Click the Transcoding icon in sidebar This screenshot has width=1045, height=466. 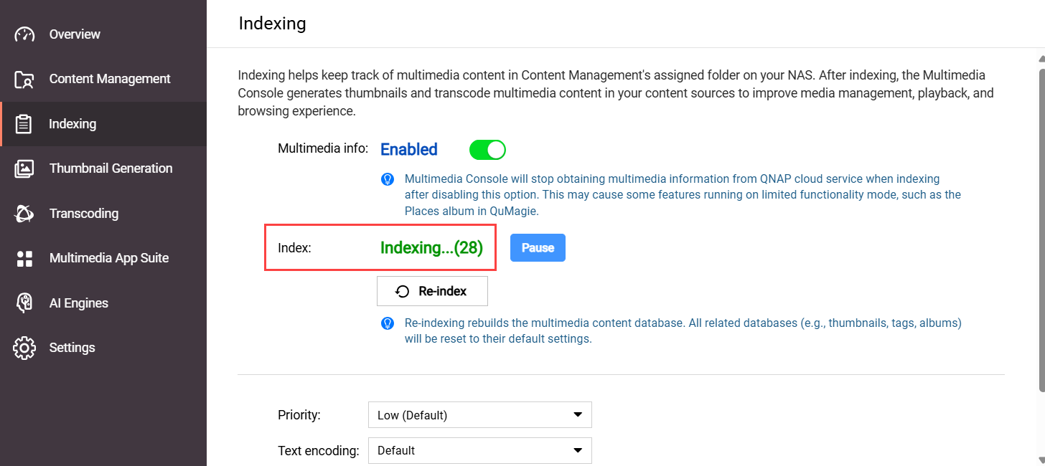point(24,214)
